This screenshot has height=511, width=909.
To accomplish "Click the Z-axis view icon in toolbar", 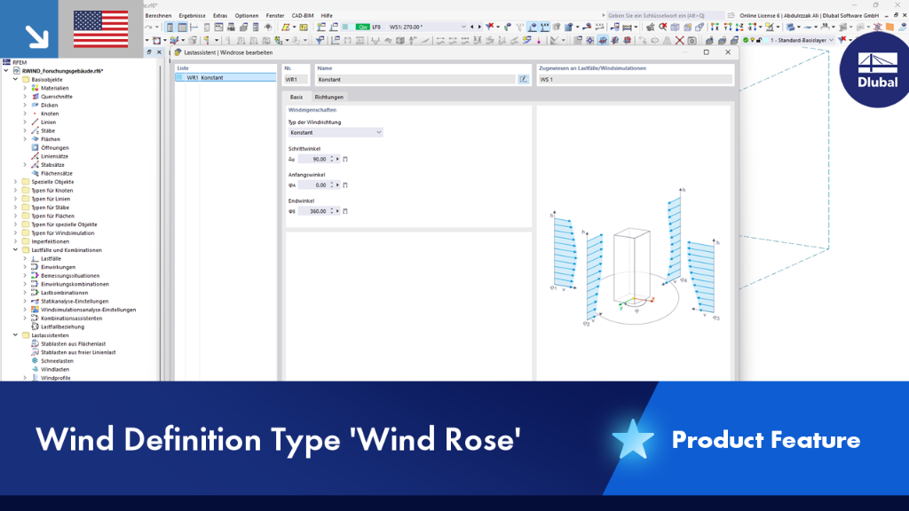I will pyautogui.click(x=740, y=27).
